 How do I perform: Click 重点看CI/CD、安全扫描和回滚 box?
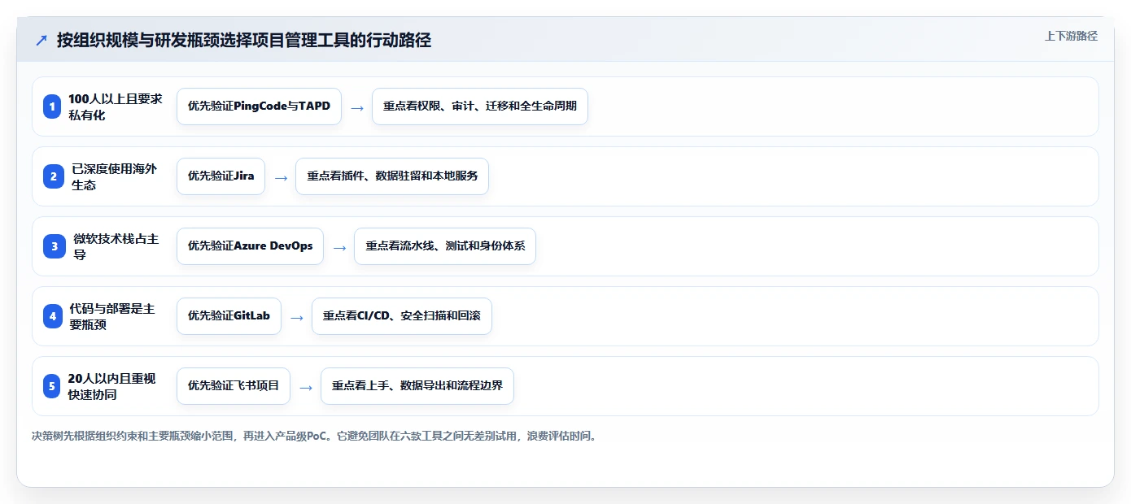pyautogui.click(x=402, y=316)
